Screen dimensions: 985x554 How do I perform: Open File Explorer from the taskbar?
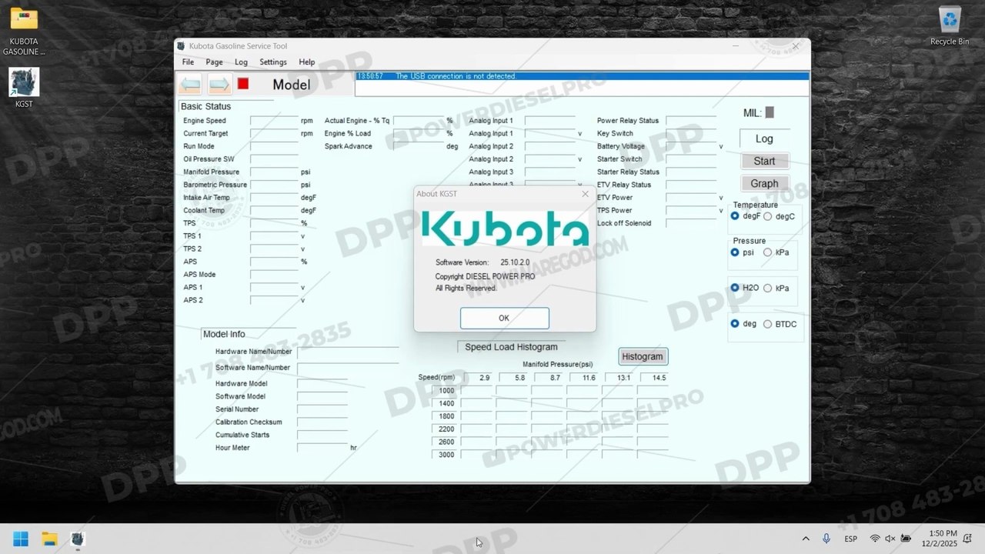point(49,539)
